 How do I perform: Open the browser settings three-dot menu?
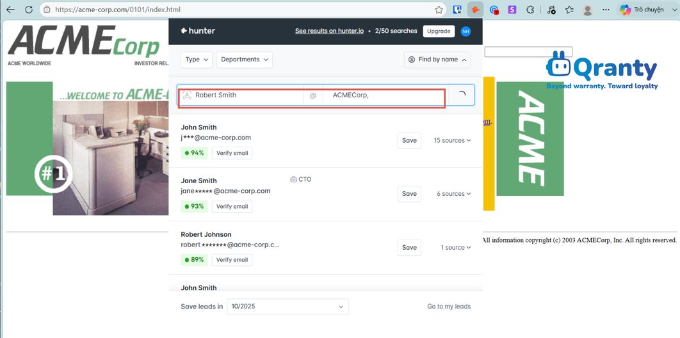pyautogui.click(x=606, y=10)
